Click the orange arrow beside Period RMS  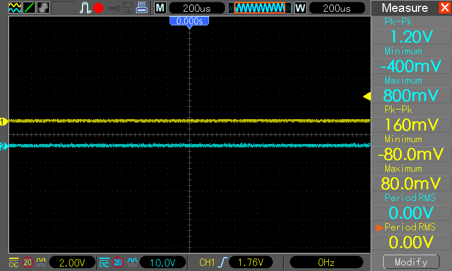coord(380,228)
